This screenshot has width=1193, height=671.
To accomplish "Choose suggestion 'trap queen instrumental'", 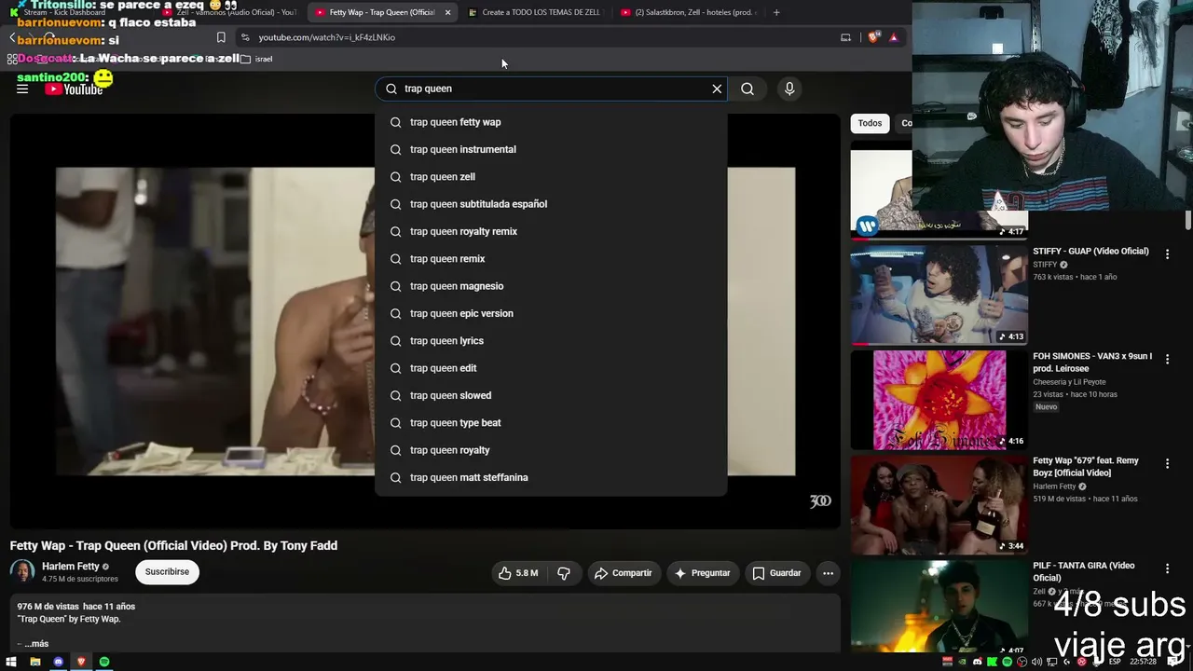I will coord(551,149).
